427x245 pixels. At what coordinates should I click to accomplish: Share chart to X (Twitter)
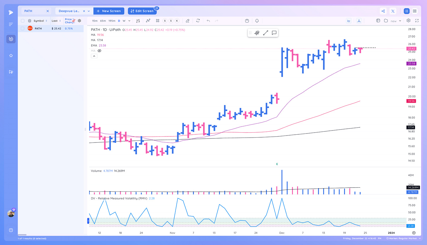pyautogui.click(x=393, y=11)
